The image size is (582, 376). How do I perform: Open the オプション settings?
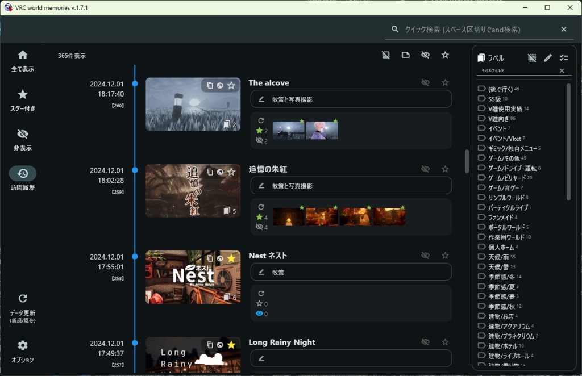tap(23, 351)
